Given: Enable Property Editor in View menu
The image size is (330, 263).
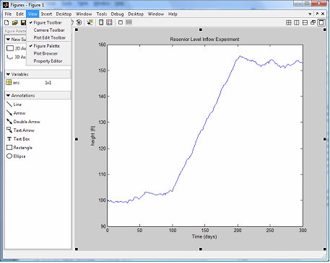Looking at the screenshot, I should [48, 61].
